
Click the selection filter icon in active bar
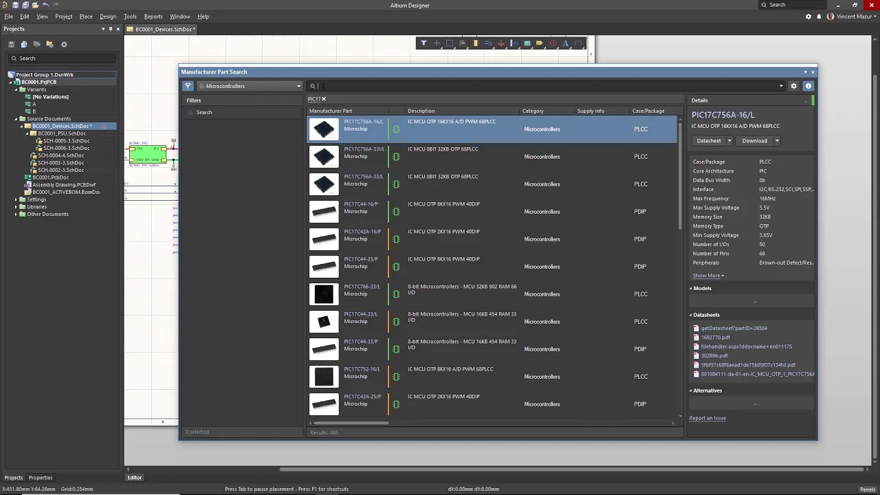click(x=423, y=43)
